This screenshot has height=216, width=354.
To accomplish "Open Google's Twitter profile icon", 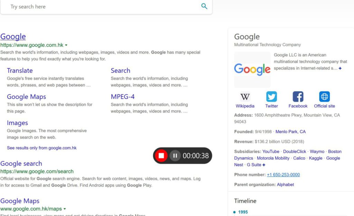I will pyautogui.click(x=271, y=97).
